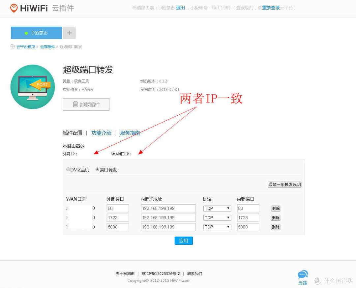Viewport: 356px width, 288px height.
Task: Switch to 功能介绍 tab
Action: 101,133
